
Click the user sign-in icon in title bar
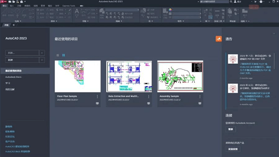click(x=235, y=2)
